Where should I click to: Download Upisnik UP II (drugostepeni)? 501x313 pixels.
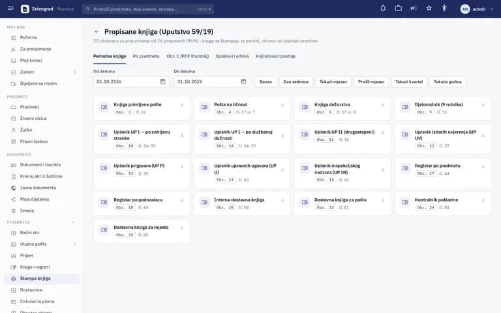tap(382, 132)
